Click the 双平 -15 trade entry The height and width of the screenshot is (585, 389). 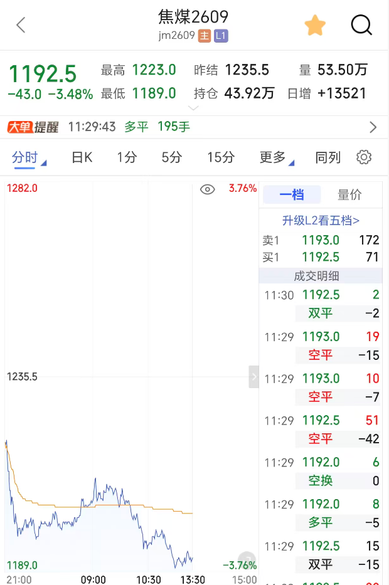[338, 564]
